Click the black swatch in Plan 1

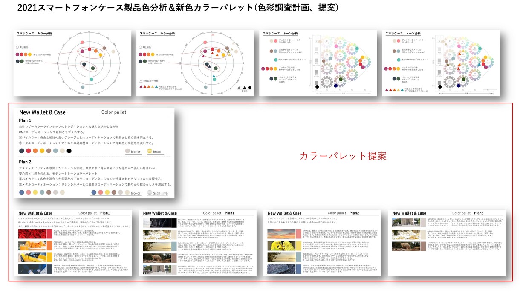[x=69, y=151]
